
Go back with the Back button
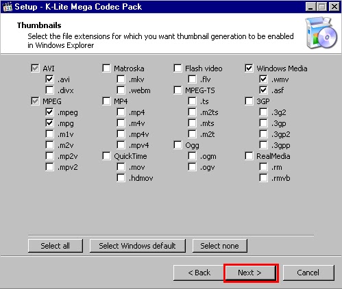point(199,273)
